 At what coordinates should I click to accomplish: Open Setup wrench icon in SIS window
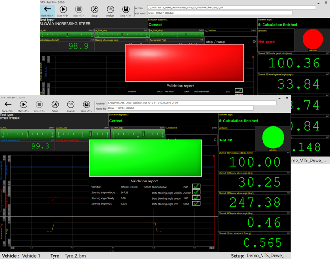pyautogui.click(x=94, y=10)
